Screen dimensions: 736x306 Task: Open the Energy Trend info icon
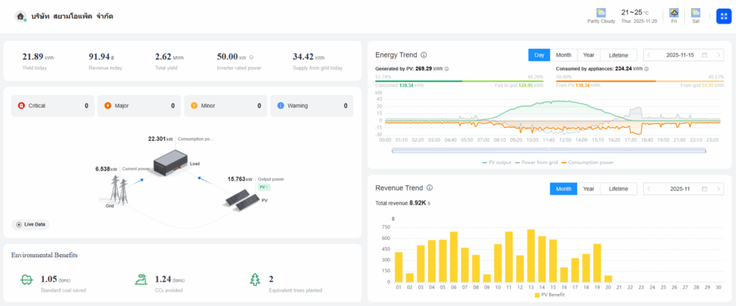(x=423, y=55)
